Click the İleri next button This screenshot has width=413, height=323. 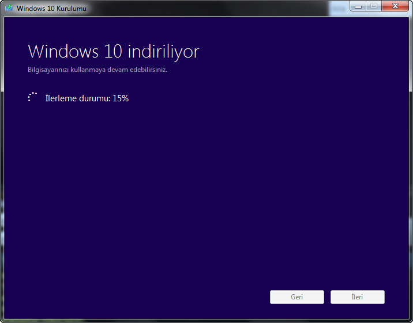pos(358,297)
